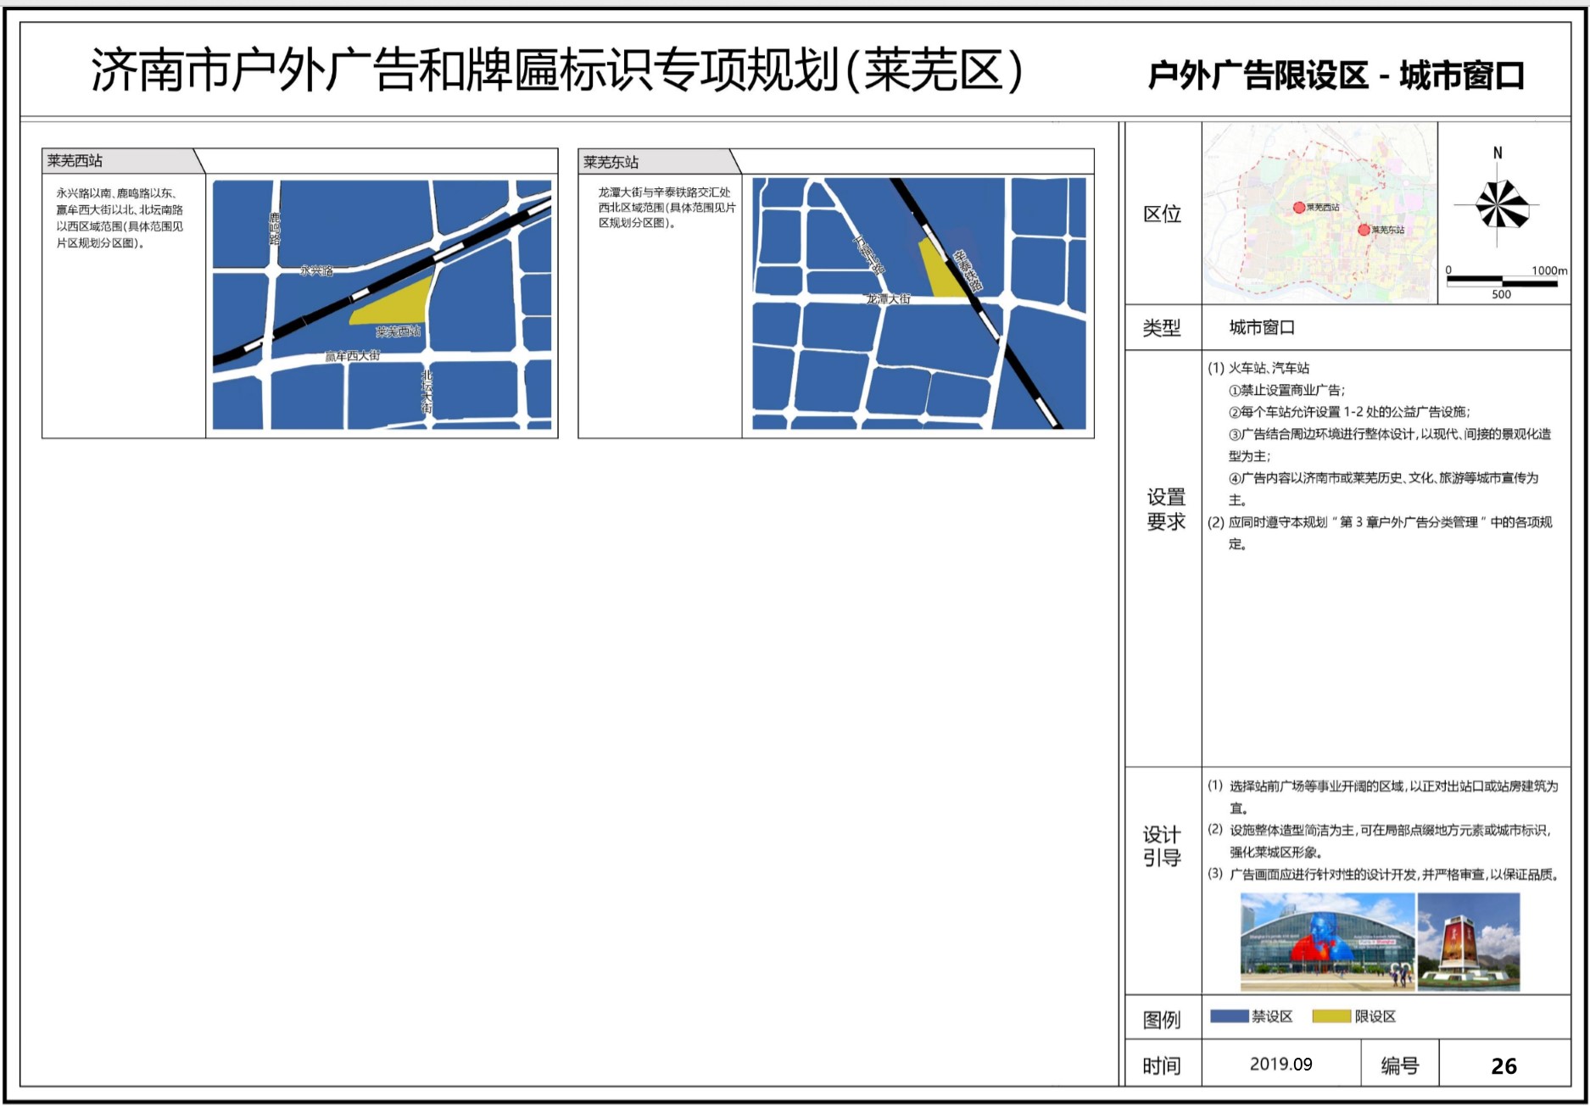This screenshot has width=1590, height=1107.
Task: Click the north arrow compass rose
Action: 1500,205
